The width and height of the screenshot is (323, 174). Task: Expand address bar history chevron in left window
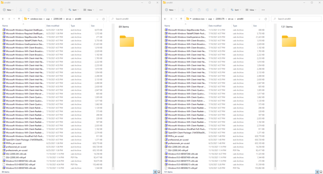97,19
